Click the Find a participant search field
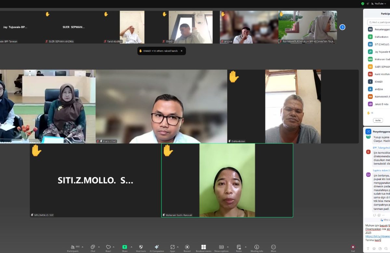Screen dimensions: 390x253 (x=380, y=22)
